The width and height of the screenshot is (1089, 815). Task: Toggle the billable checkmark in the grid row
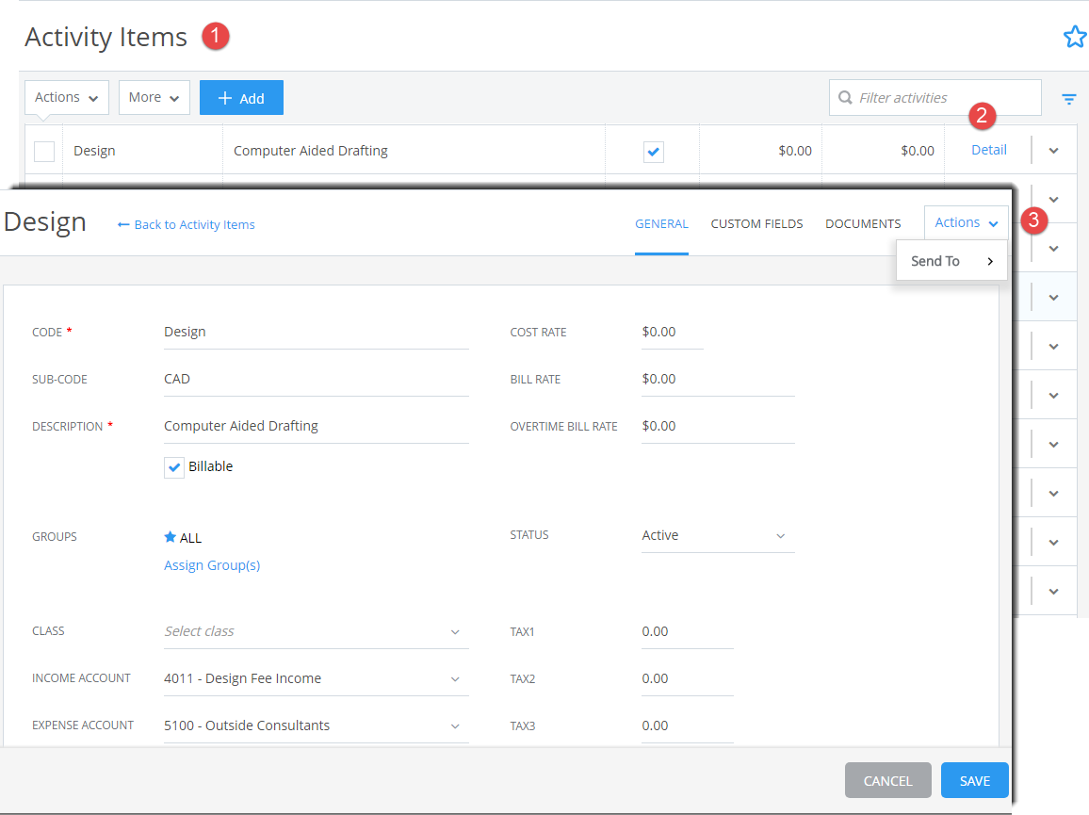(x=652, y=150)
